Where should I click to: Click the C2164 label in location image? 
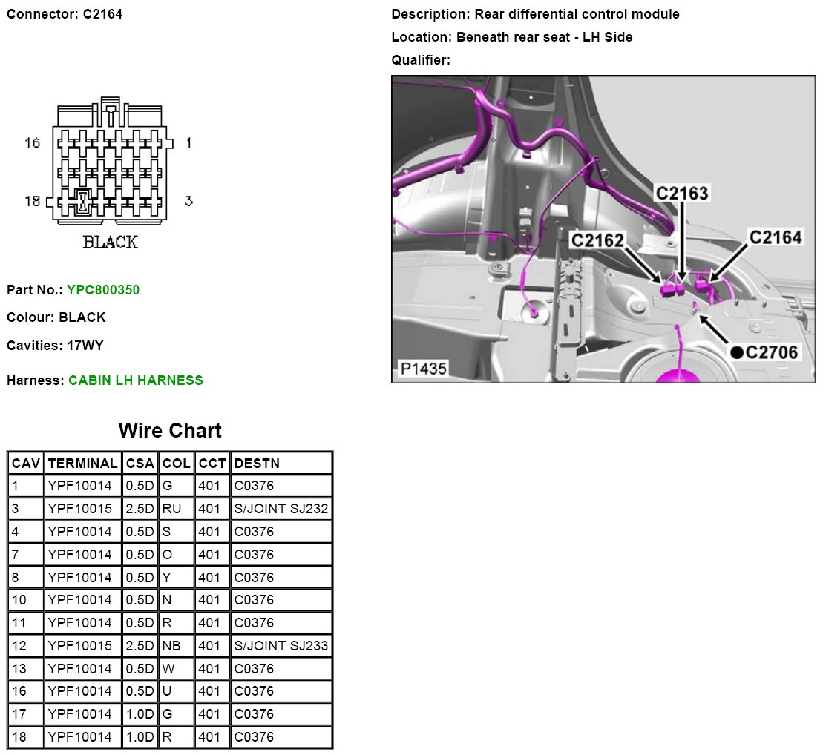point(776,237)
